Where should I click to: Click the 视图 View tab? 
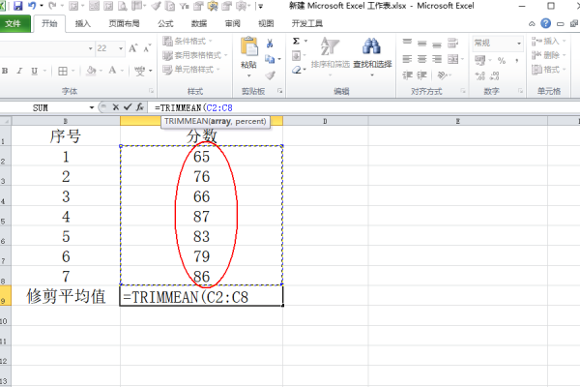(x=266, y=23)
